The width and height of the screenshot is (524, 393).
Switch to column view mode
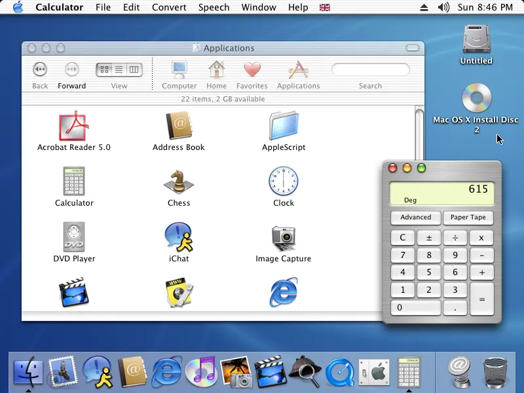click(x=134, y=69)
